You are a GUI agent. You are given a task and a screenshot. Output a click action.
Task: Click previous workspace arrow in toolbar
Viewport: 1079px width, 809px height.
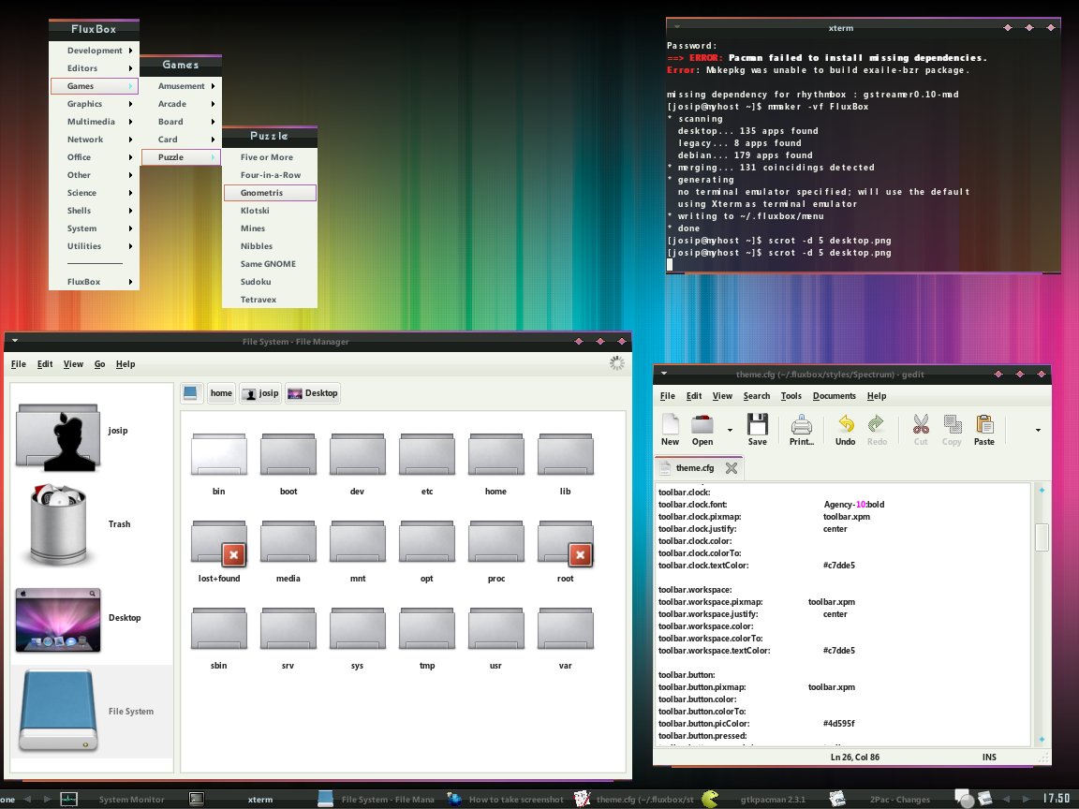tap(28, 800)
